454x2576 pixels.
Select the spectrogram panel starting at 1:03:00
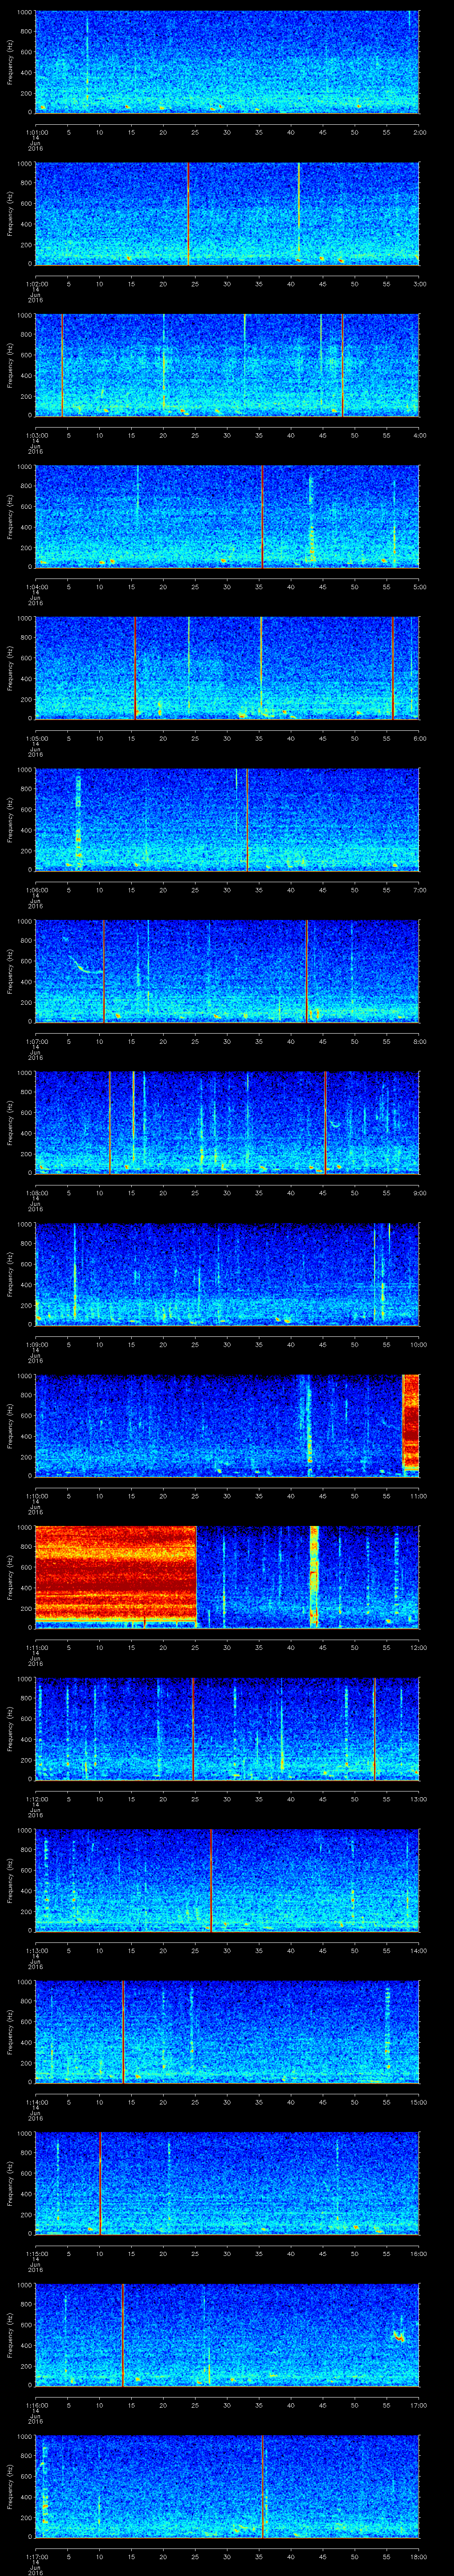[x=227, y=365]
